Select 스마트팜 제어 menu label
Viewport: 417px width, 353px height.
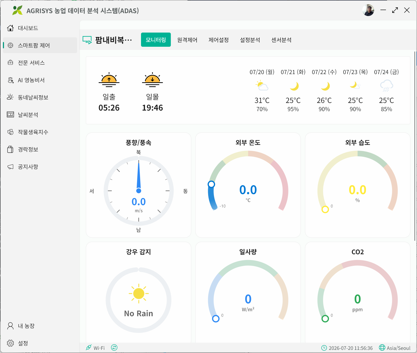coord(34,45)
